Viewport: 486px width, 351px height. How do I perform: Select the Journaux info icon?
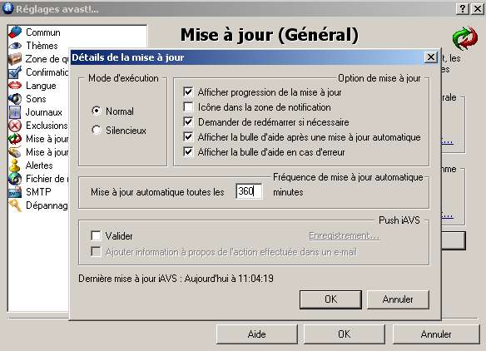[x=15, y=112]
